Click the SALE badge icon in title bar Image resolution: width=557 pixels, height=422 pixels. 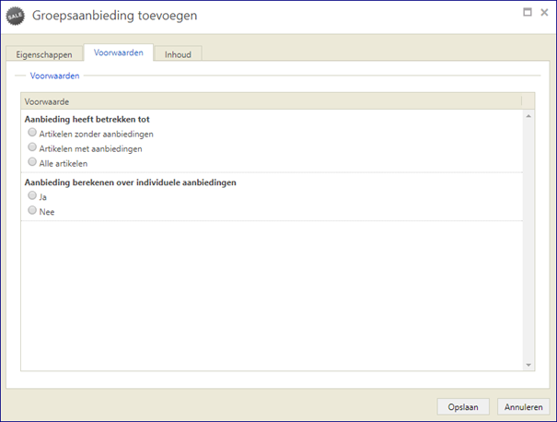[x=16, y=16]
